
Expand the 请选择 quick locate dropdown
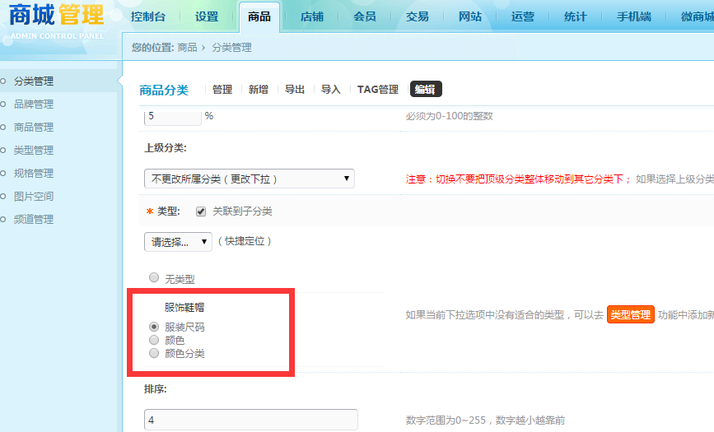point(178,242)
